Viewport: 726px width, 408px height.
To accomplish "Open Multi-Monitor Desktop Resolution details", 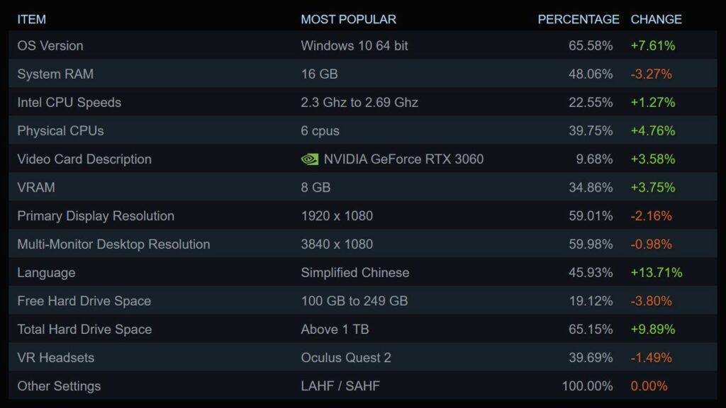I will 113,244.
